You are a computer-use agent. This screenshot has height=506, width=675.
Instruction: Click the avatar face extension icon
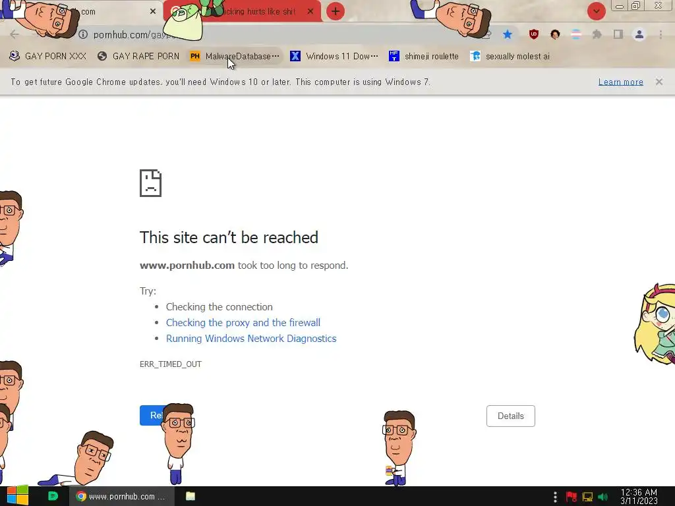point(555,34)
